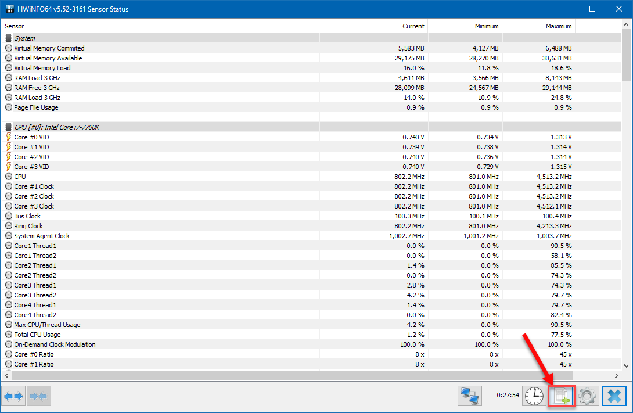Click the circle icon beside Core #0 Ratio
Viewport: 633px width, 413px height.
click(x=9, y=354)
